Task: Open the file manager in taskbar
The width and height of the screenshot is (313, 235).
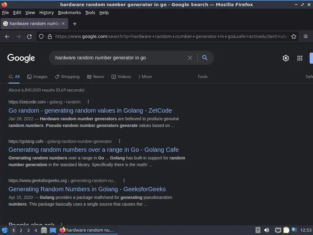Action: coord(44,230)
